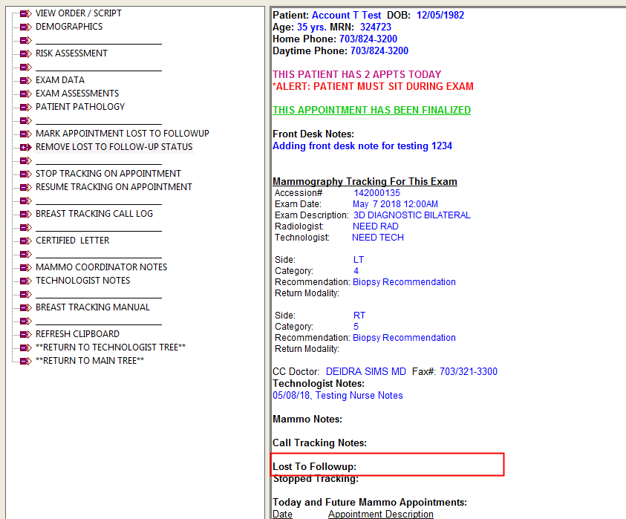Open BREAST TRACKING CALL LOG
The height and width of the screenshot is (519, 626).
(x=94, y=214)
